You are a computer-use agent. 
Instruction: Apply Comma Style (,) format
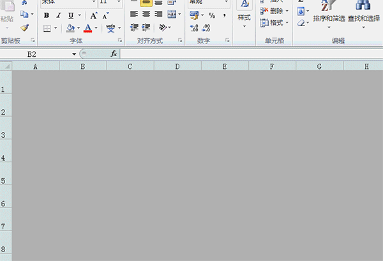224,15
